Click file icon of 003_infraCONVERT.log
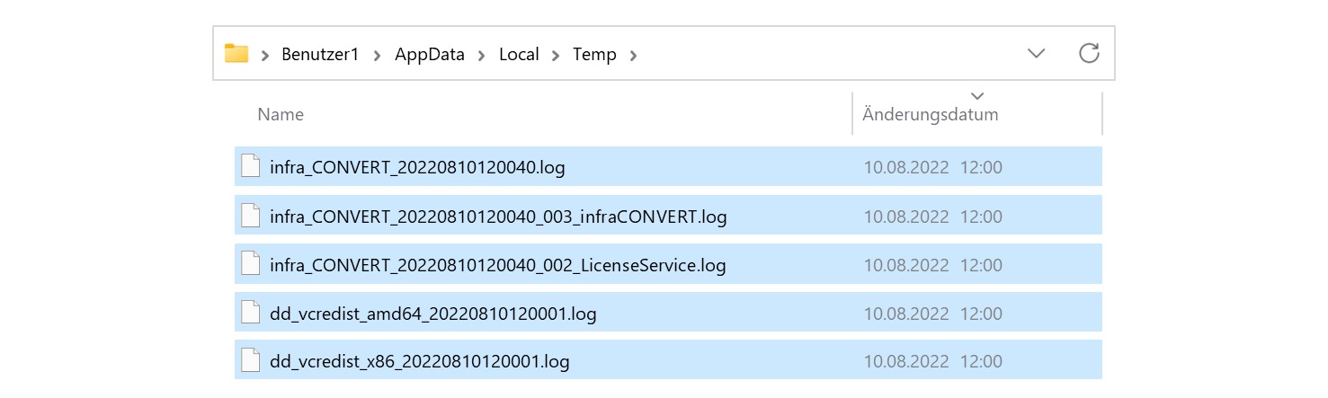The width and height of the screenshot is (1328, 398). click(x=251, y=216)
